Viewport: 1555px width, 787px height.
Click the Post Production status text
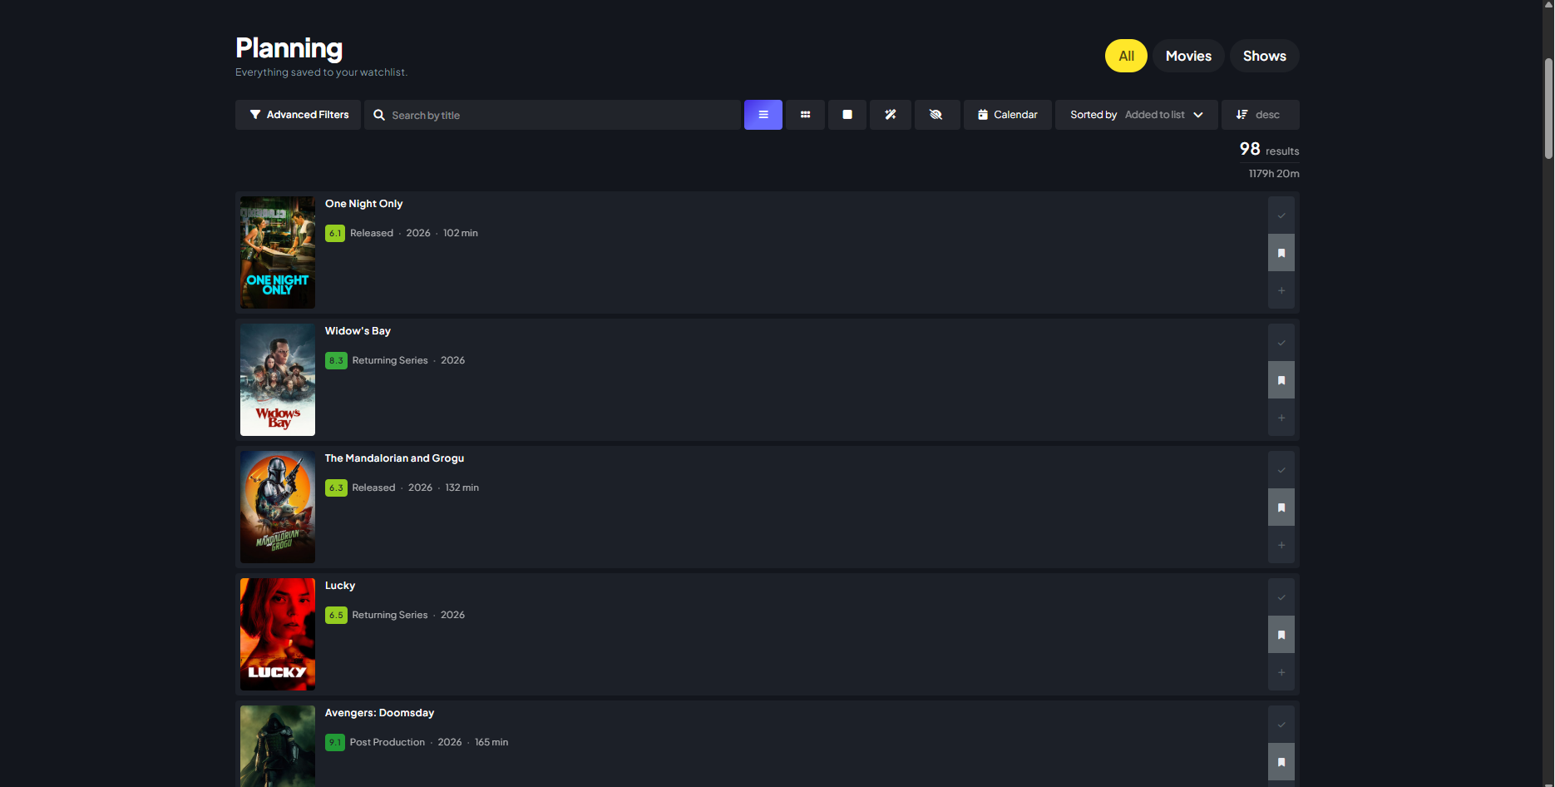(x=388, y=742)
